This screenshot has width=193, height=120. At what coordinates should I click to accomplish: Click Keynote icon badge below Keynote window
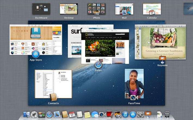pos(163,60)
